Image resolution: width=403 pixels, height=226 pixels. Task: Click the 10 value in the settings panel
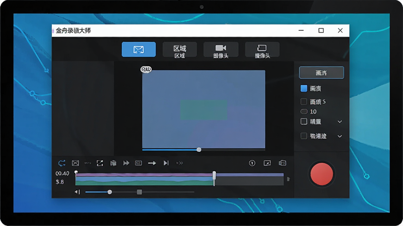313,111
